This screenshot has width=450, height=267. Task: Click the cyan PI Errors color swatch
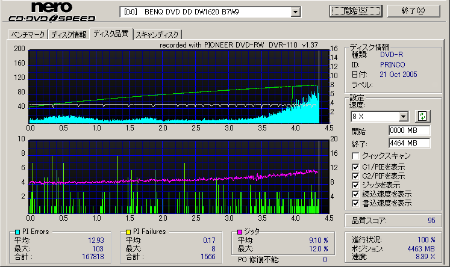[x=17, y=232]
